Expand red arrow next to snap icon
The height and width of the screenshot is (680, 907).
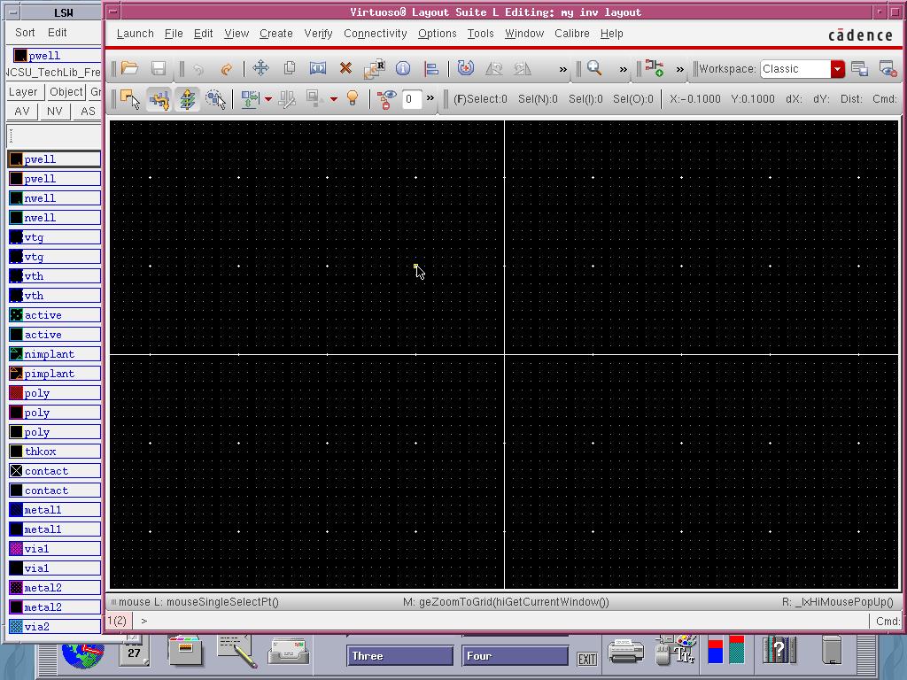(x=267, y=99)
